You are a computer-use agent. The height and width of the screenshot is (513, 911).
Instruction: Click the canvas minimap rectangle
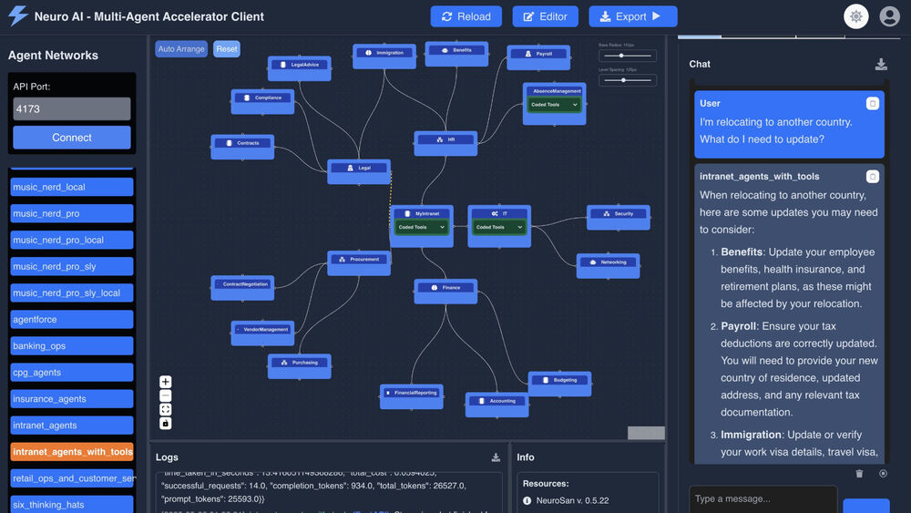[x=646, y=433]
